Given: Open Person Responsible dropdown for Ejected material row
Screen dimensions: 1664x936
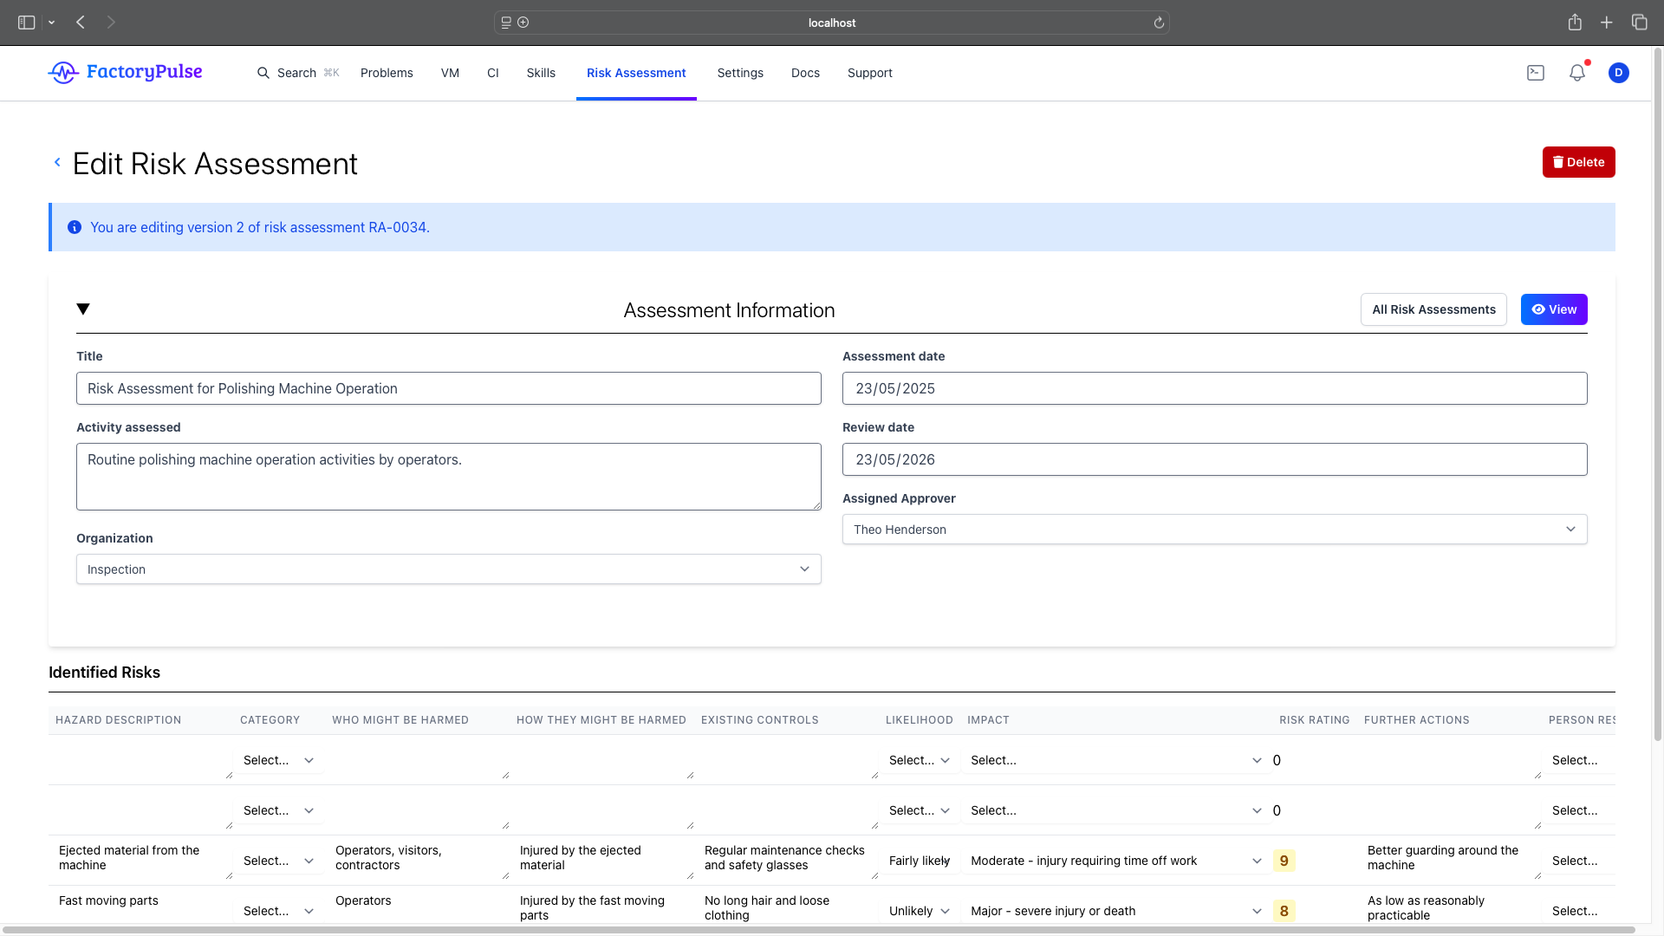Looking at the screenshot, I should 1581,861.
